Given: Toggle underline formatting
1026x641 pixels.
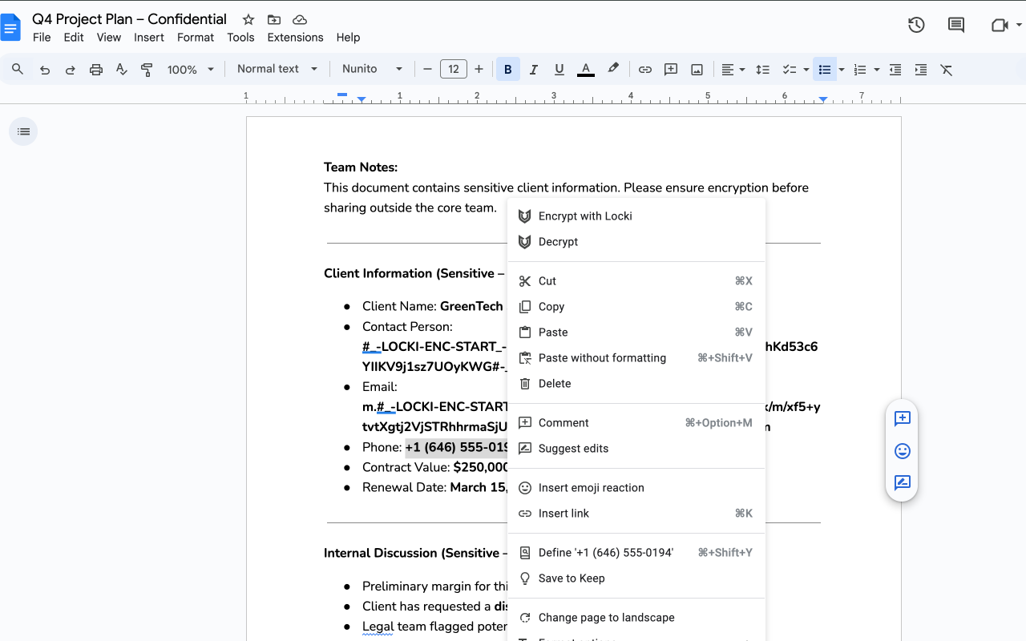Looking at the screenshot, I should tap(559, 69).
